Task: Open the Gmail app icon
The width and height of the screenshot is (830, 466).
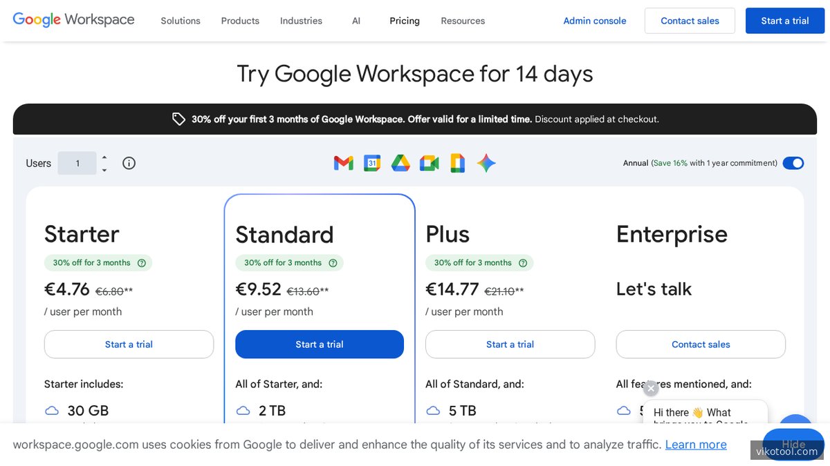Action: [x=343, y=163]
